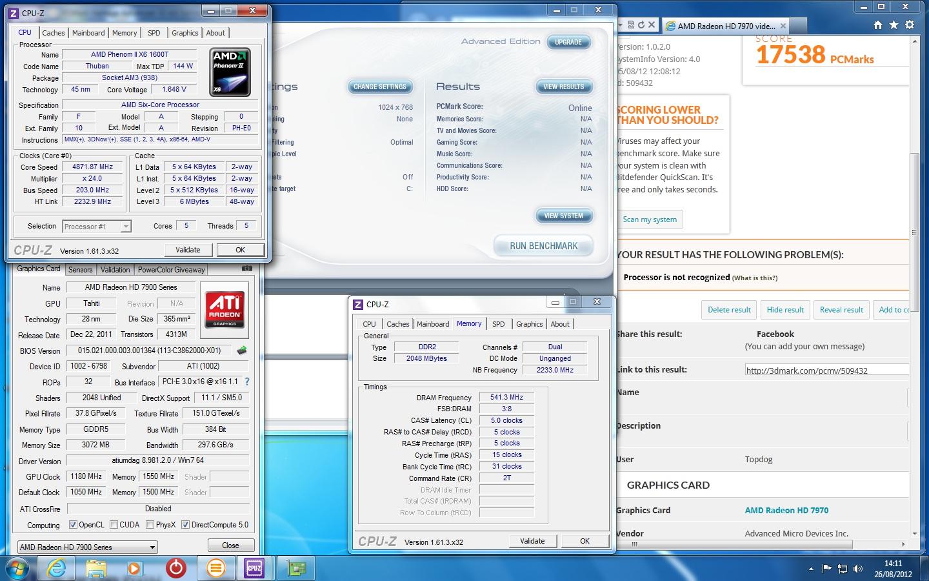Toggle the CUDA checkbox
This screenshot has width=929, height=581.
click(114, 525)
